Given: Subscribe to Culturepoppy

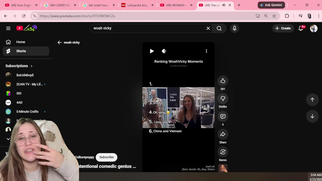Looking at the screenshot, I should coord(106,157).
